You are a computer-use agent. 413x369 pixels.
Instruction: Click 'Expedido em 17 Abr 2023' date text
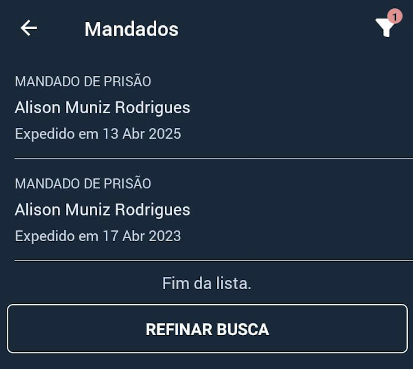coord(98,236)
